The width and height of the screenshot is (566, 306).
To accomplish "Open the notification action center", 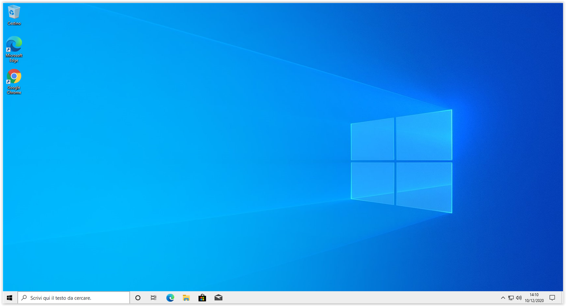I will pos(552,298).
